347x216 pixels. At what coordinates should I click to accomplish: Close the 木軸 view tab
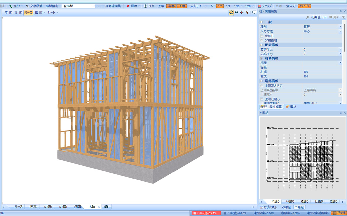pyautogui.click(x=99, y=207)
